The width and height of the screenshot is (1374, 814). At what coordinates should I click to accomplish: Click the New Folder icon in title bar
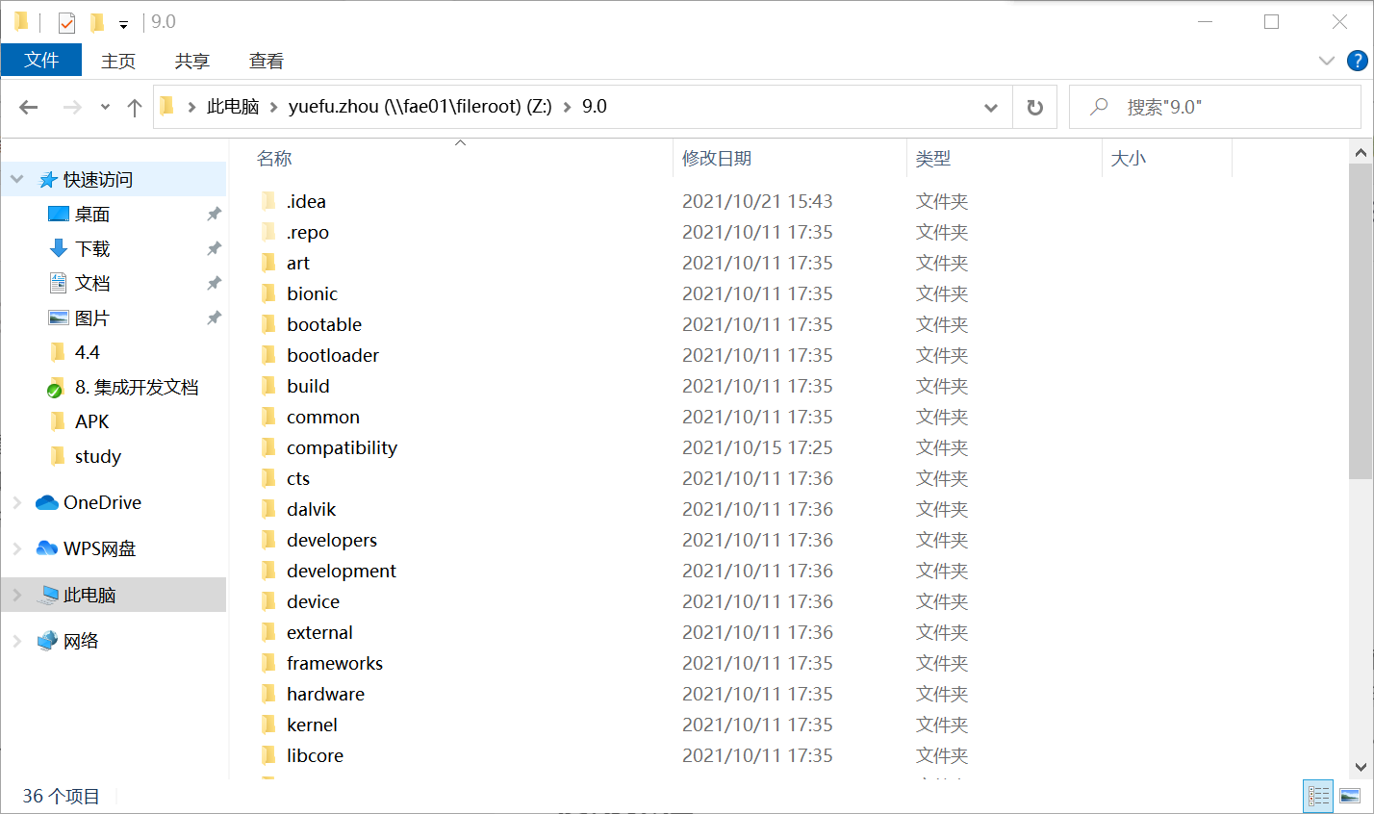(x=97, y=22)
